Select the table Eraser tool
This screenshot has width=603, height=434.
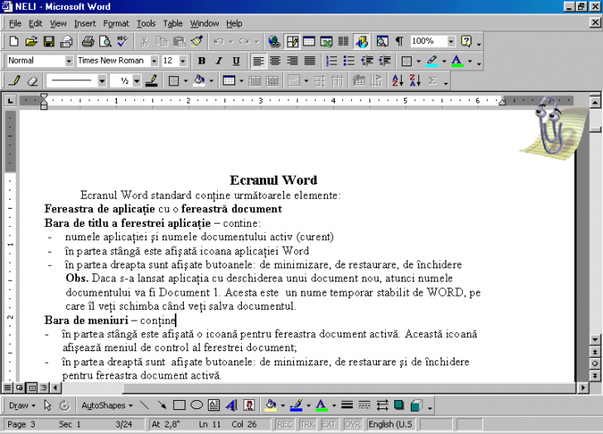32,80
